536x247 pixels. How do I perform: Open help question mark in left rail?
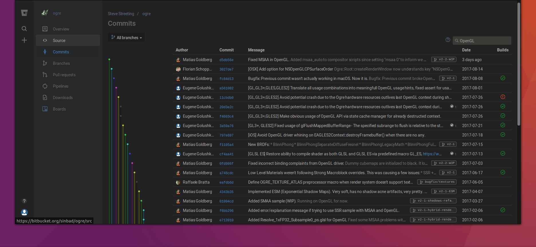pyautogui.click(x=24, y=201)
